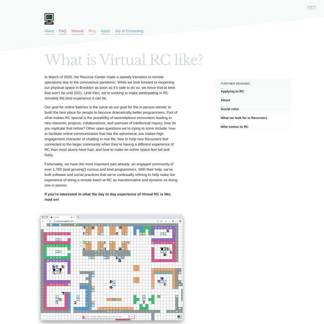Click the What is Virtual RC like heading
Viewport: 324px width, 324px height.
click(x=123, y=60)
